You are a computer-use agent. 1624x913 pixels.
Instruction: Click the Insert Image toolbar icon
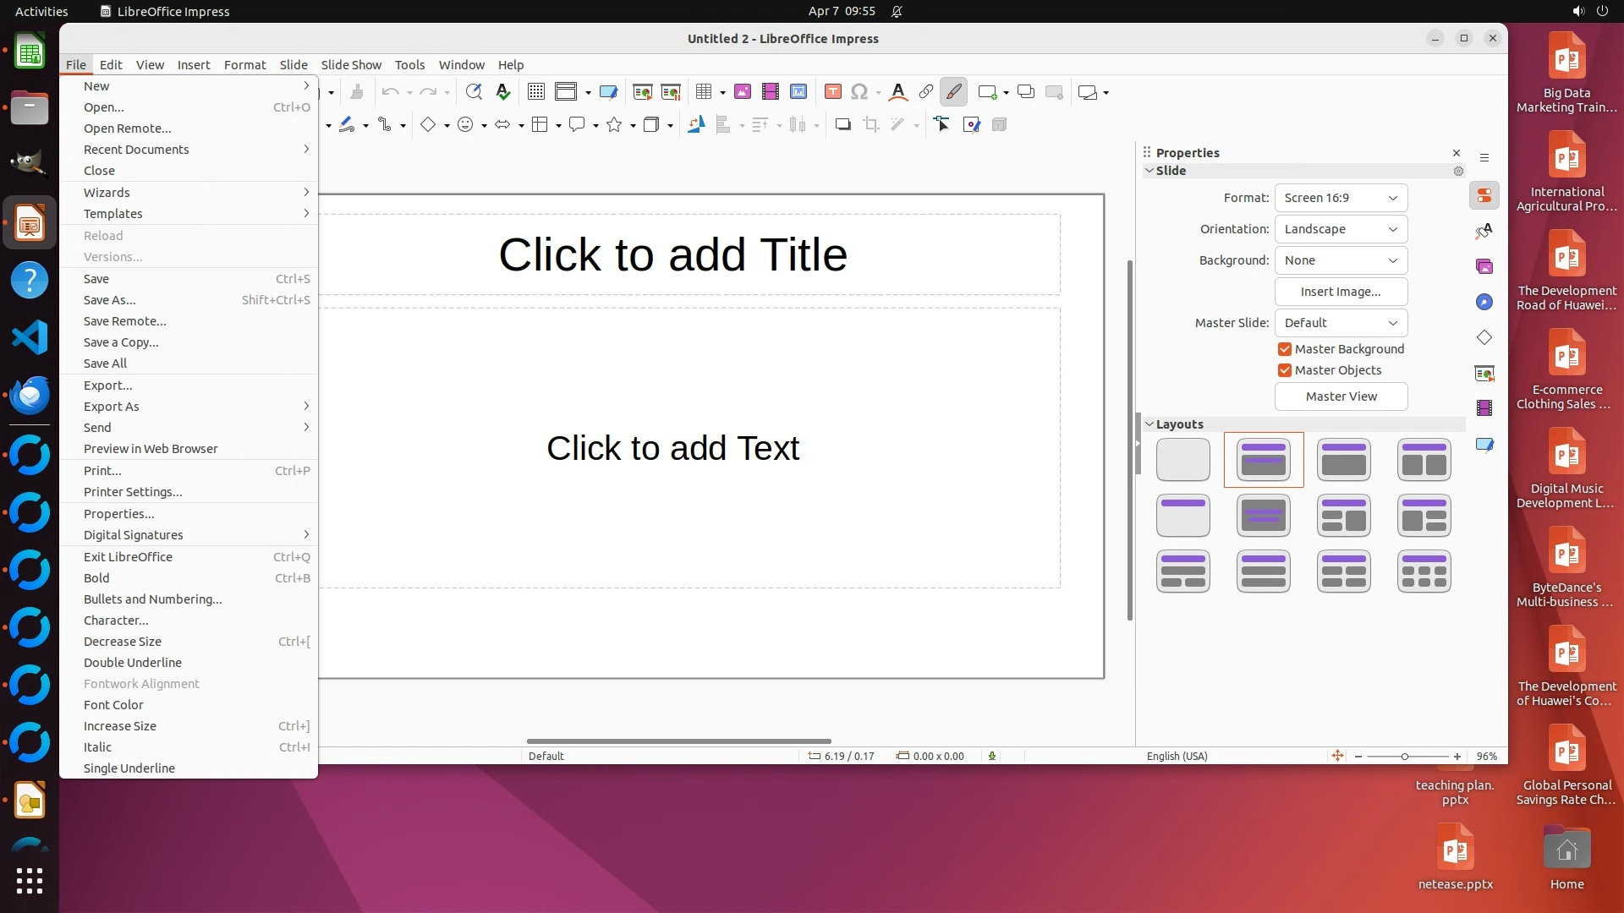pyautogui.click(x=742, y=92)
